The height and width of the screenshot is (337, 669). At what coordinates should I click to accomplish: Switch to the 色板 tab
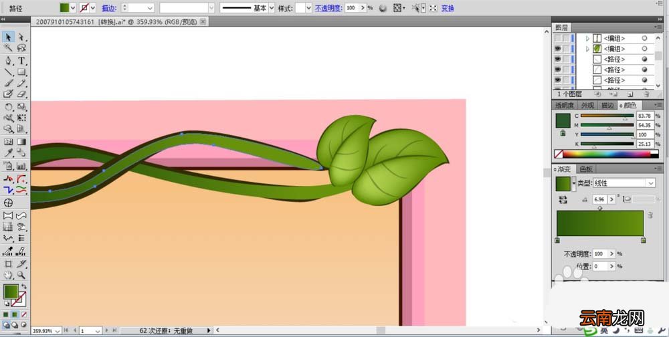click(586, 169)
